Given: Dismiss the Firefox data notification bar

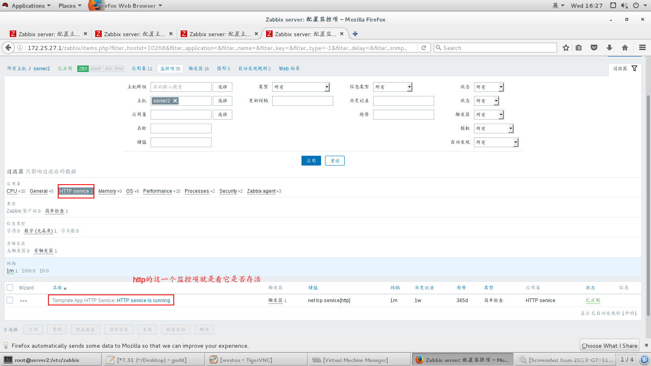Looking at the screenshot, I should [x=646, y=345].
